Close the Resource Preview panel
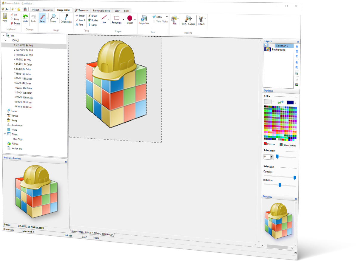Image resolution: width=358 pixels, height=261 pixels. [66, 162]
